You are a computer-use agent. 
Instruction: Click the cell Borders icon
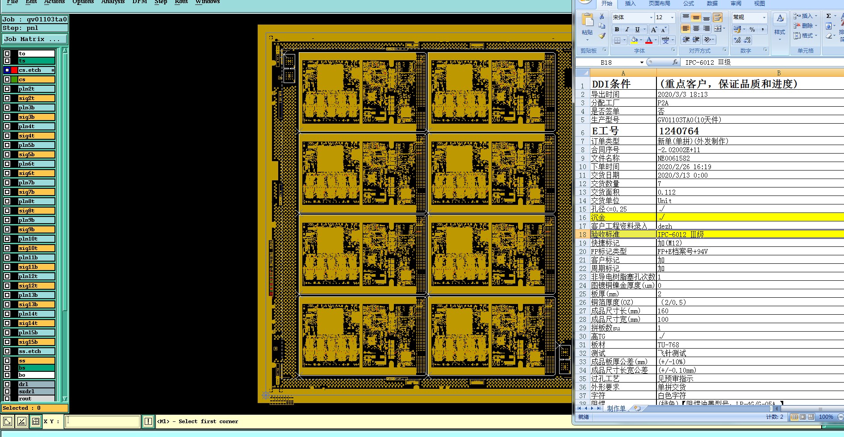pyautogui.click(x=617, y=40)
